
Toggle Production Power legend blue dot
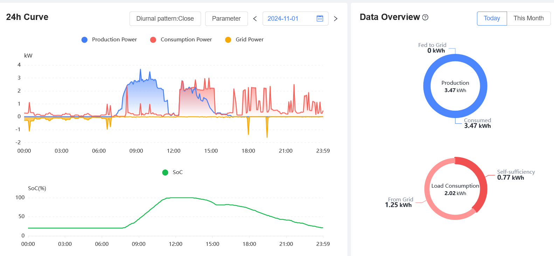tap(84, 40)
